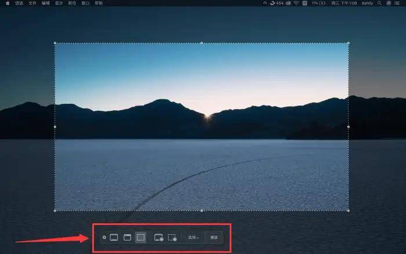This screenshot has width=406, height=254.
Task: Select Capture Selected Portion mode icon
Action: 140,237
